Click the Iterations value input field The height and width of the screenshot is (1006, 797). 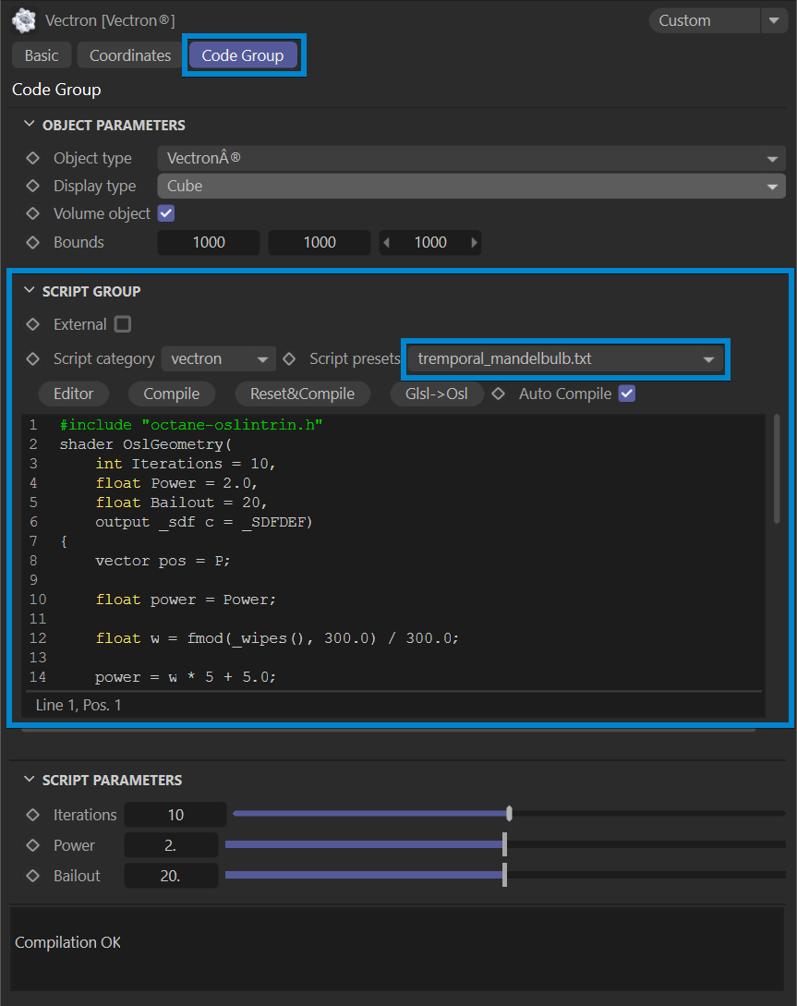(175, 815)
